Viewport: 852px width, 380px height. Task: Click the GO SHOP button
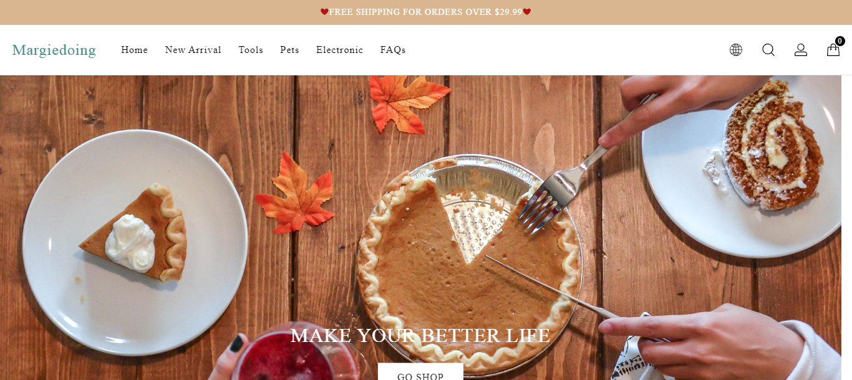tap(420, 372)
